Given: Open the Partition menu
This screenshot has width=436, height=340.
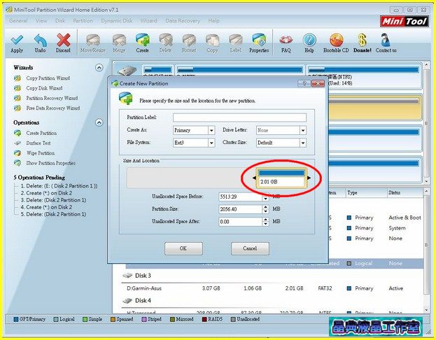Looking at the screenshot, I should (83, 20).
